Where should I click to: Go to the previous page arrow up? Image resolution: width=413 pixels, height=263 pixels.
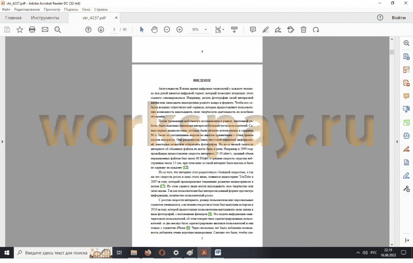click(88, 29)
